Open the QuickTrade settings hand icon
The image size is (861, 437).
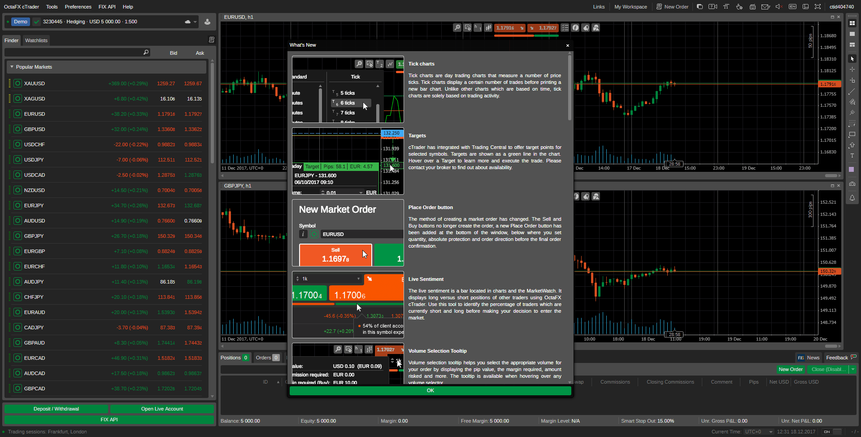tap(739, 7)
